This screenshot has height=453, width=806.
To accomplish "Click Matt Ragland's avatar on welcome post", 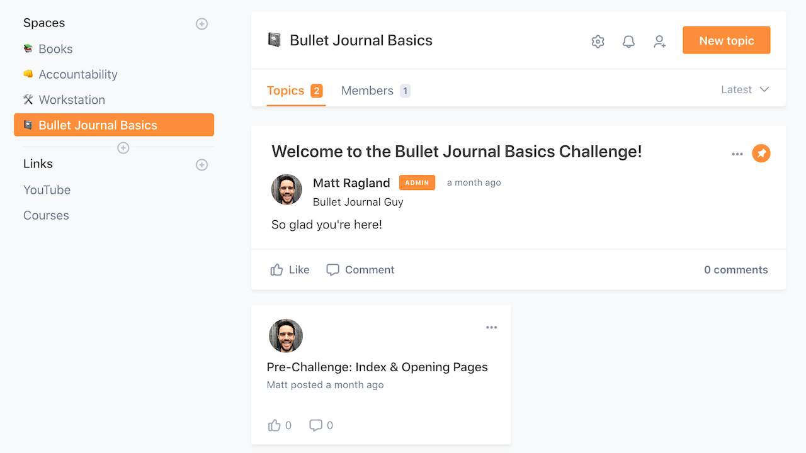I will pos(287,189).
